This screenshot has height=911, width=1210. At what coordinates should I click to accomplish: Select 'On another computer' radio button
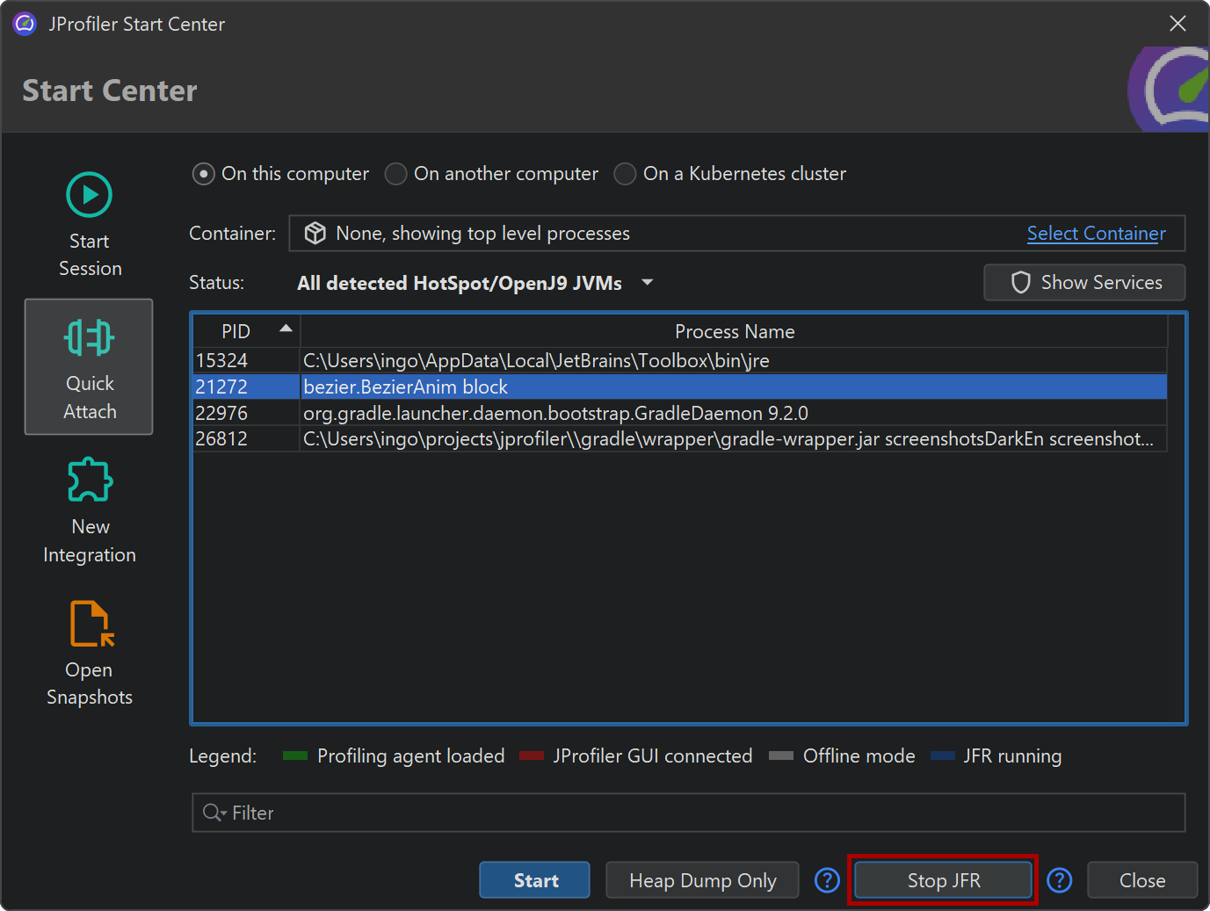396,174
